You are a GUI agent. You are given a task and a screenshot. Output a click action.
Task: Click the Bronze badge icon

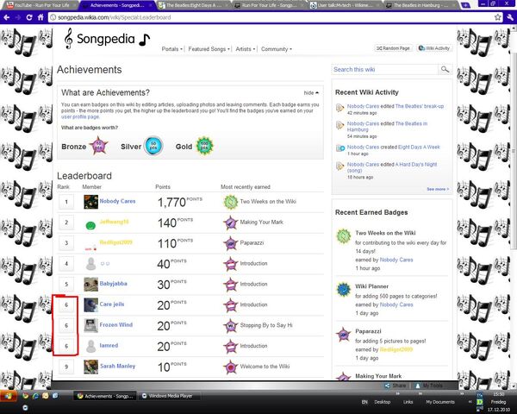coord(98,146)
